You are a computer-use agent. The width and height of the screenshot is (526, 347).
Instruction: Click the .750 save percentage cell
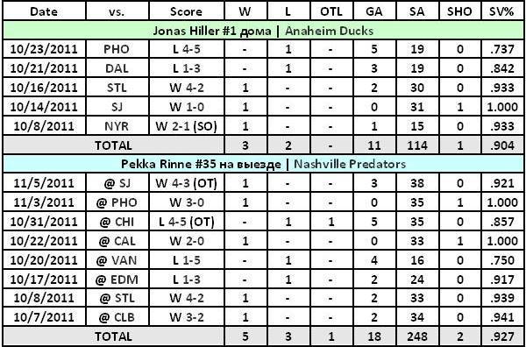tap(503, 260)
